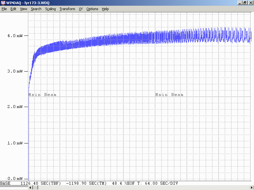The height and width of the screenshot is (190, 254).
Task: Click the horizontal scrollbar right arrow
Action: coord(252,187)
